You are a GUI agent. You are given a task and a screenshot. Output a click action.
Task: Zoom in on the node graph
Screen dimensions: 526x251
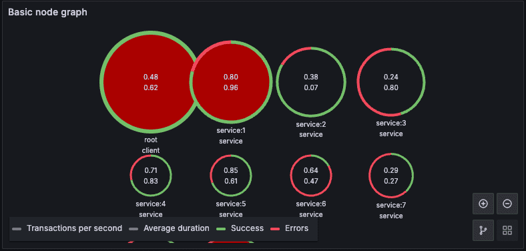pos(483,204)
